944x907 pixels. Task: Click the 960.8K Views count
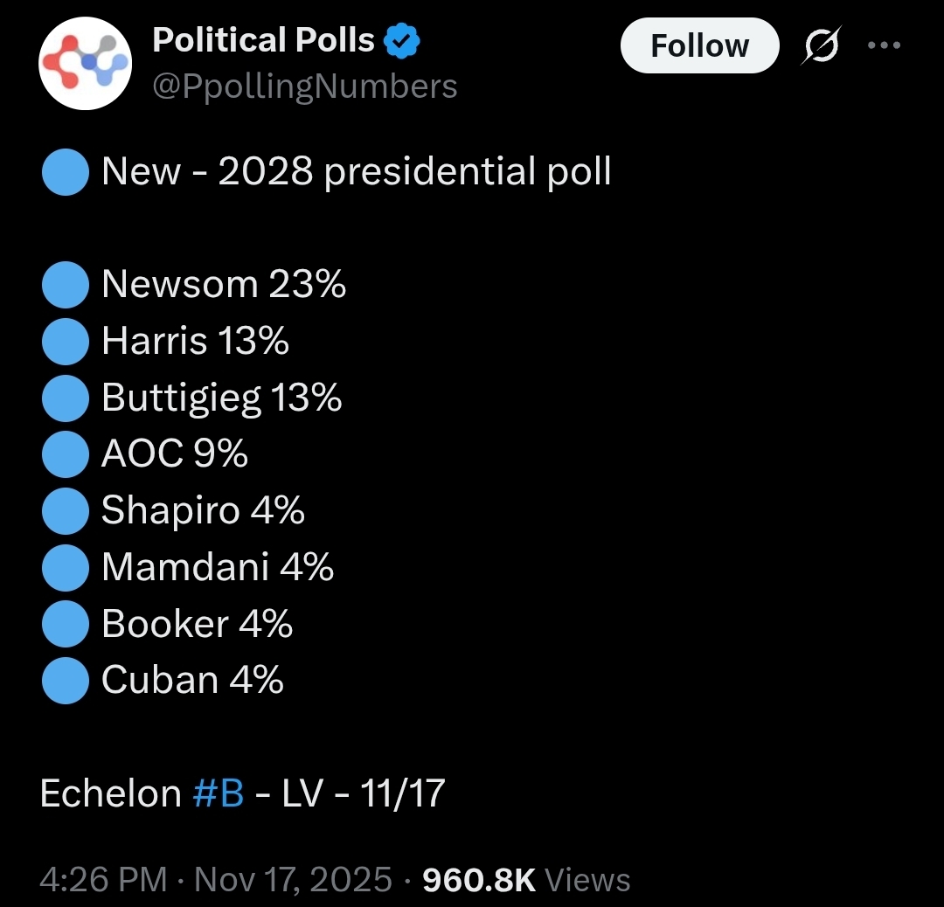point(526,879)
